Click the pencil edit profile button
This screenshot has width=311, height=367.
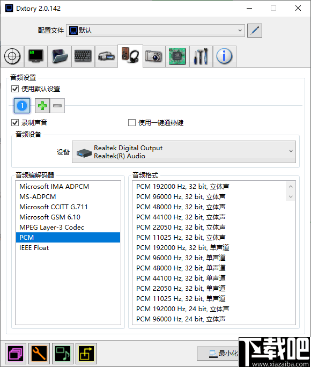tap(255, 31)
